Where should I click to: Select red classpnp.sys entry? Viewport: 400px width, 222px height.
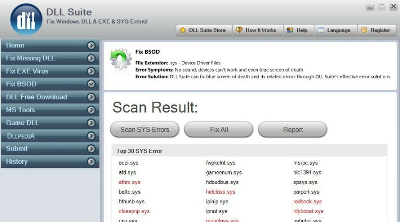pyautogui.click(x=134, y=211)
